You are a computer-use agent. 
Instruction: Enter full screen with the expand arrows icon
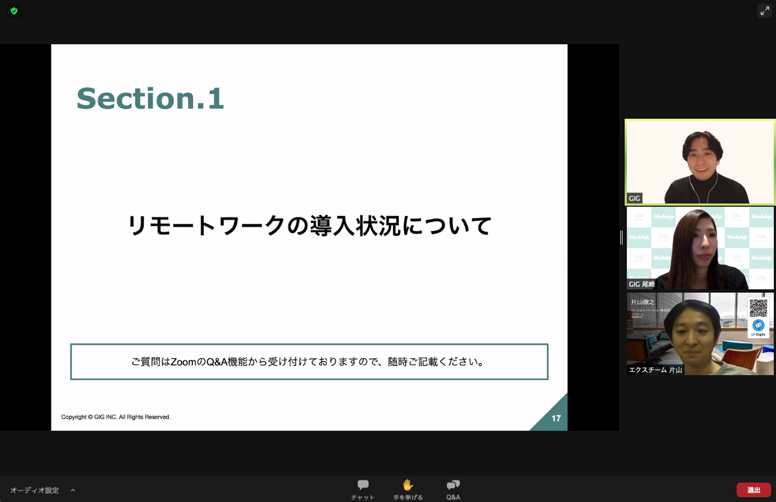[765, 11]
